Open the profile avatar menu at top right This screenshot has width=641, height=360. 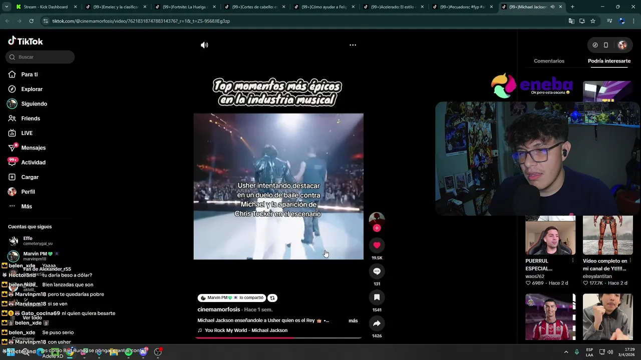[x=622, y=45]
